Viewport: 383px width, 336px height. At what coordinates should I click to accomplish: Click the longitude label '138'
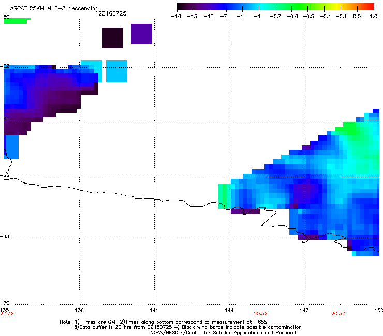(x=79, y=310)
